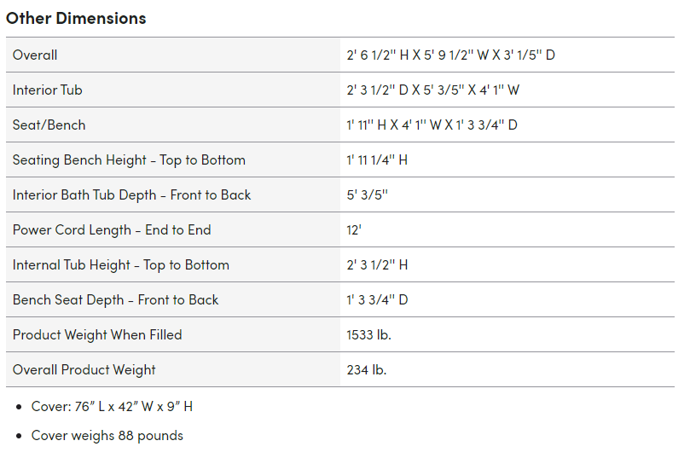Click Seating Bench Height - Top to Bottom label
Image resolution: width=690 pixels, height=464 pixels.
[x=129, y=160]
